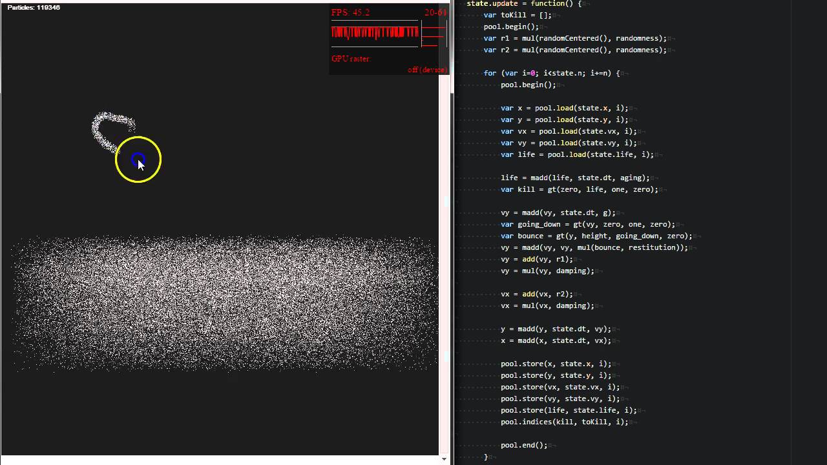Place cursor on var toKill = [] line
Screen dimensions: 827x465
point(518,15)
